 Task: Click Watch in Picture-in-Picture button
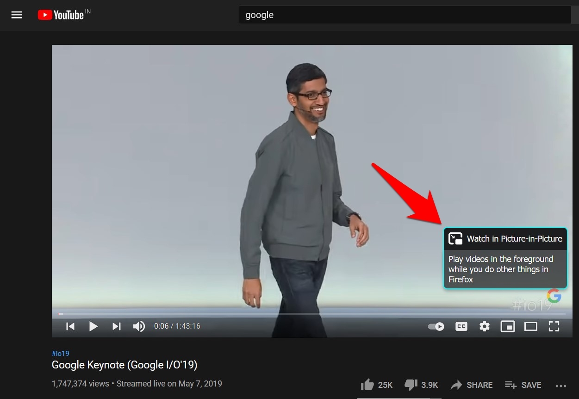tap(505, 239)
